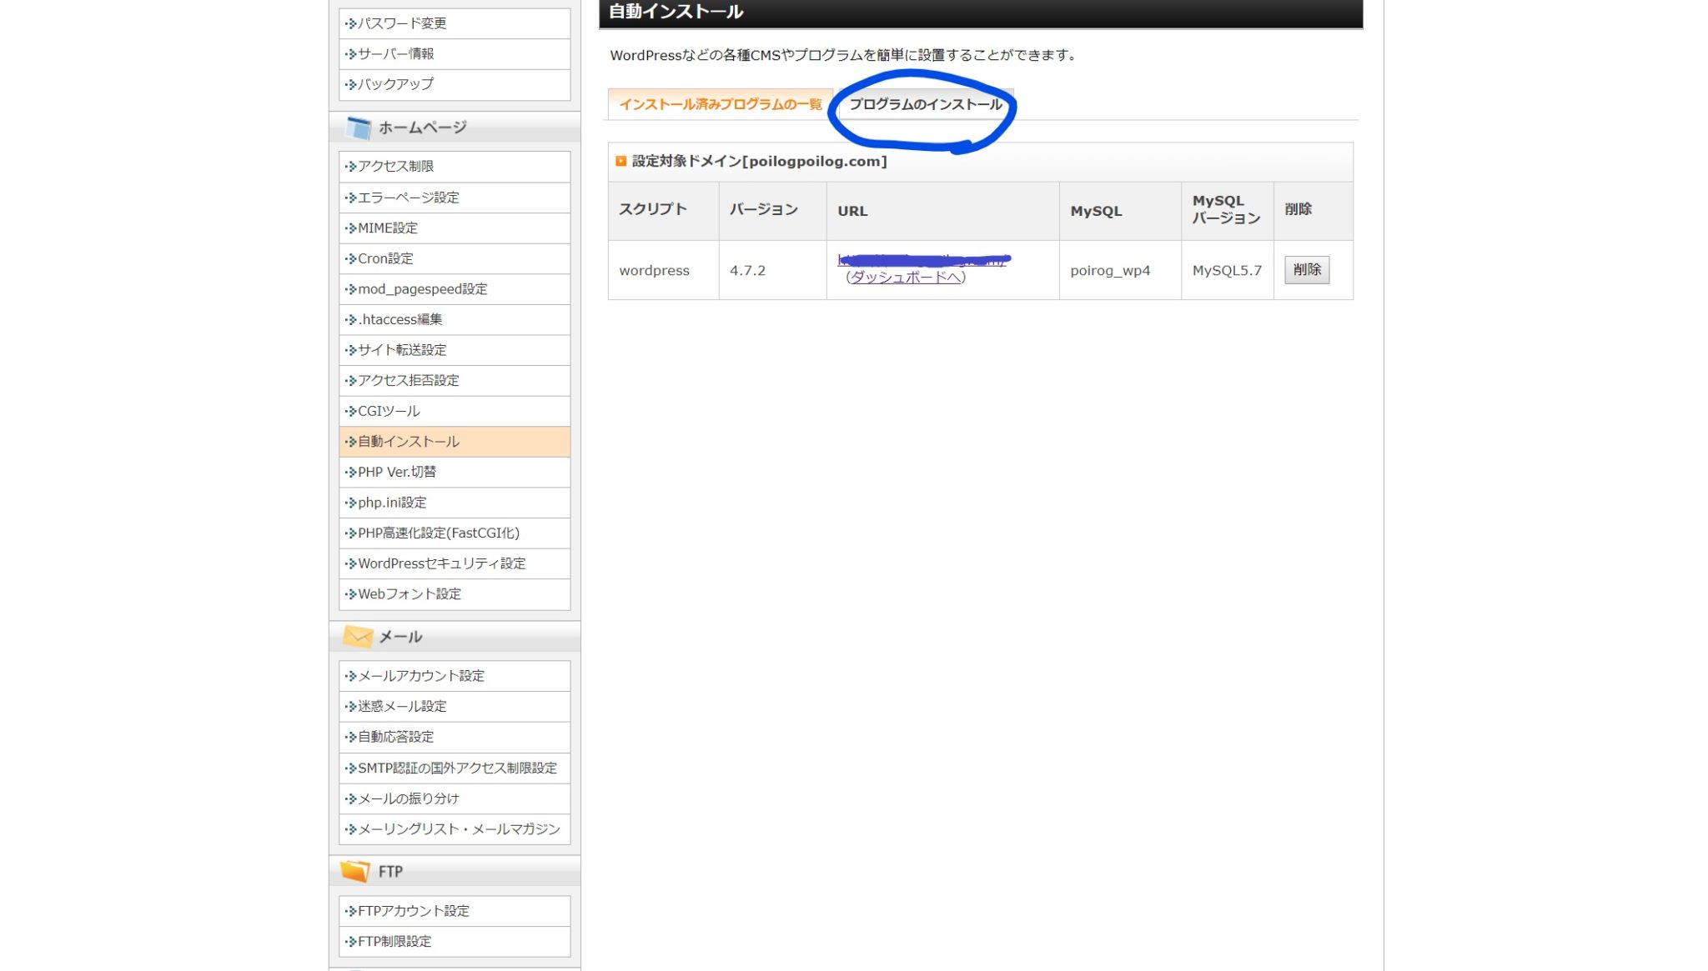
Task: Click arrow icon beside CGIツール
Action: coord(351,411)
